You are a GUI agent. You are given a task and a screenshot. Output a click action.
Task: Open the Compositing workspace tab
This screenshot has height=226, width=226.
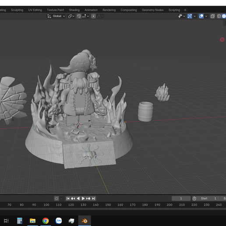coord(129,10)
